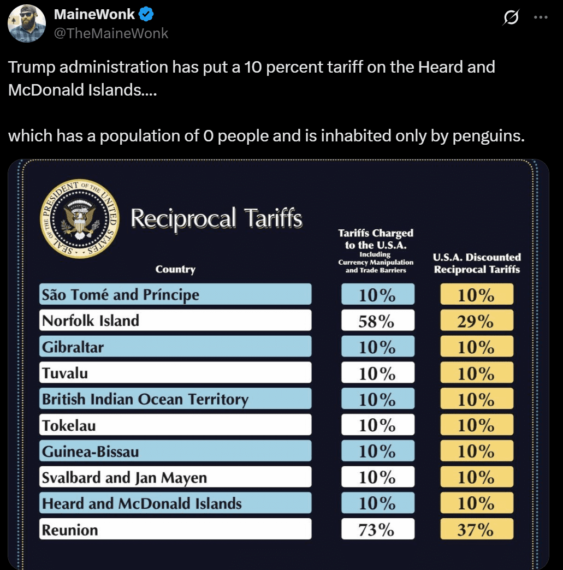This screenshot has height=570, width=563.
Task: Select the Tuvalu row
Action: 175,372
